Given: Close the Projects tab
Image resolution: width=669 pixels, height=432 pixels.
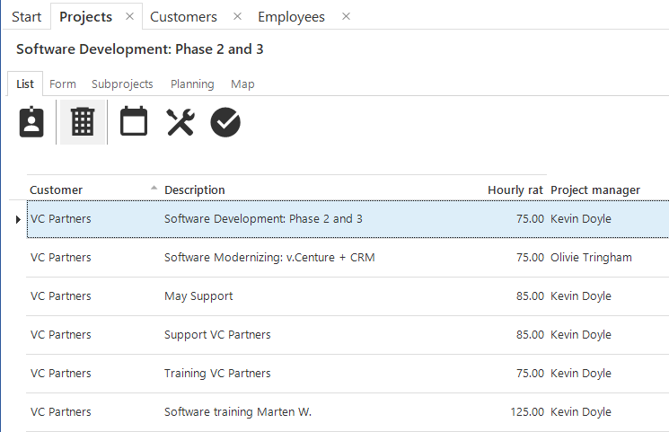Looking at the screenshot, I should [129, 17].
